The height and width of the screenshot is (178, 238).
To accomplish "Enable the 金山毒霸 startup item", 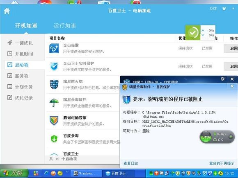I will point(231,48).
